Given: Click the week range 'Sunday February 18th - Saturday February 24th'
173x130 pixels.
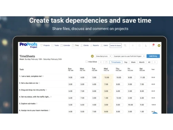Looking at the screenshot, I should [43, 59].
